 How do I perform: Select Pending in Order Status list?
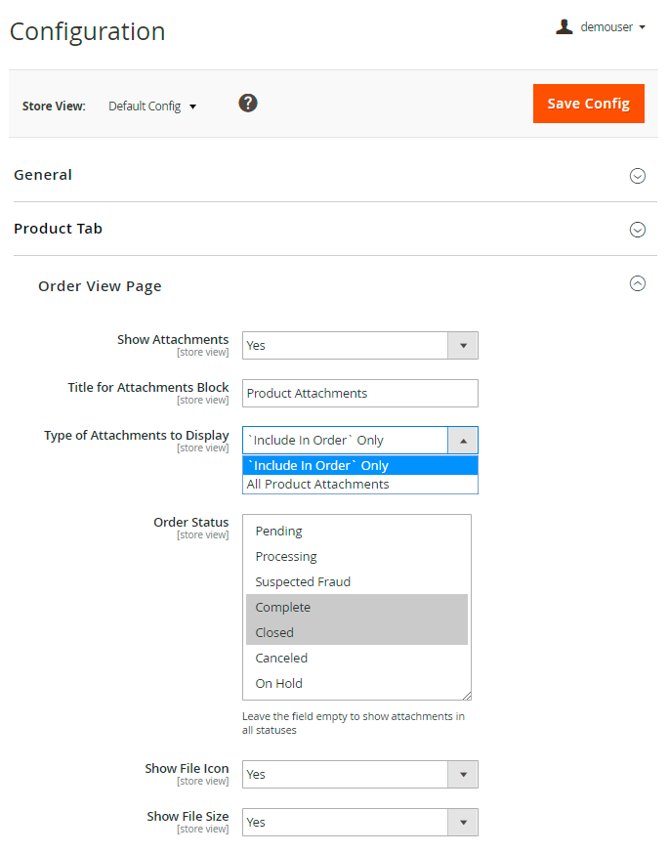click(279, 532)
